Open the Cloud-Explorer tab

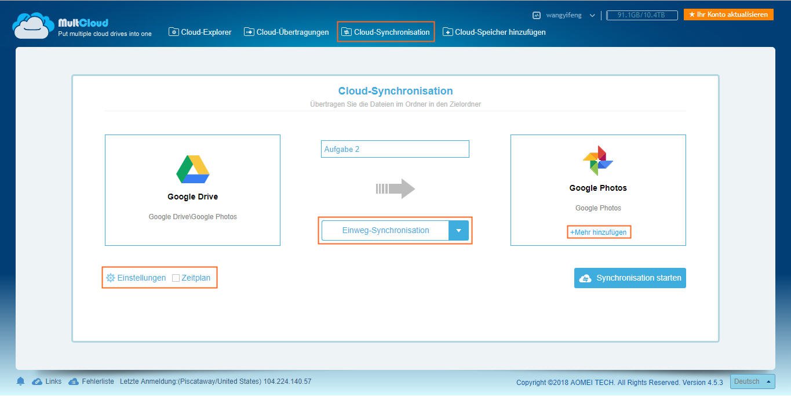[200, 32]
